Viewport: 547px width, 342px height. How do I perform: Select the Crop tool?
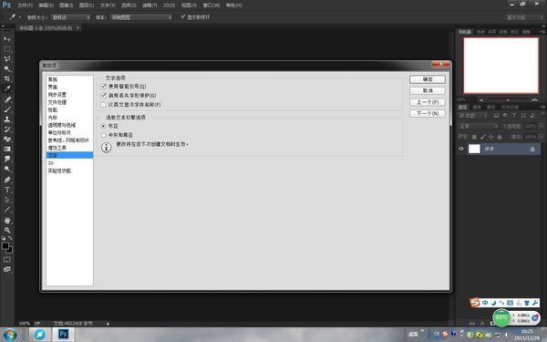pos(7,78)
